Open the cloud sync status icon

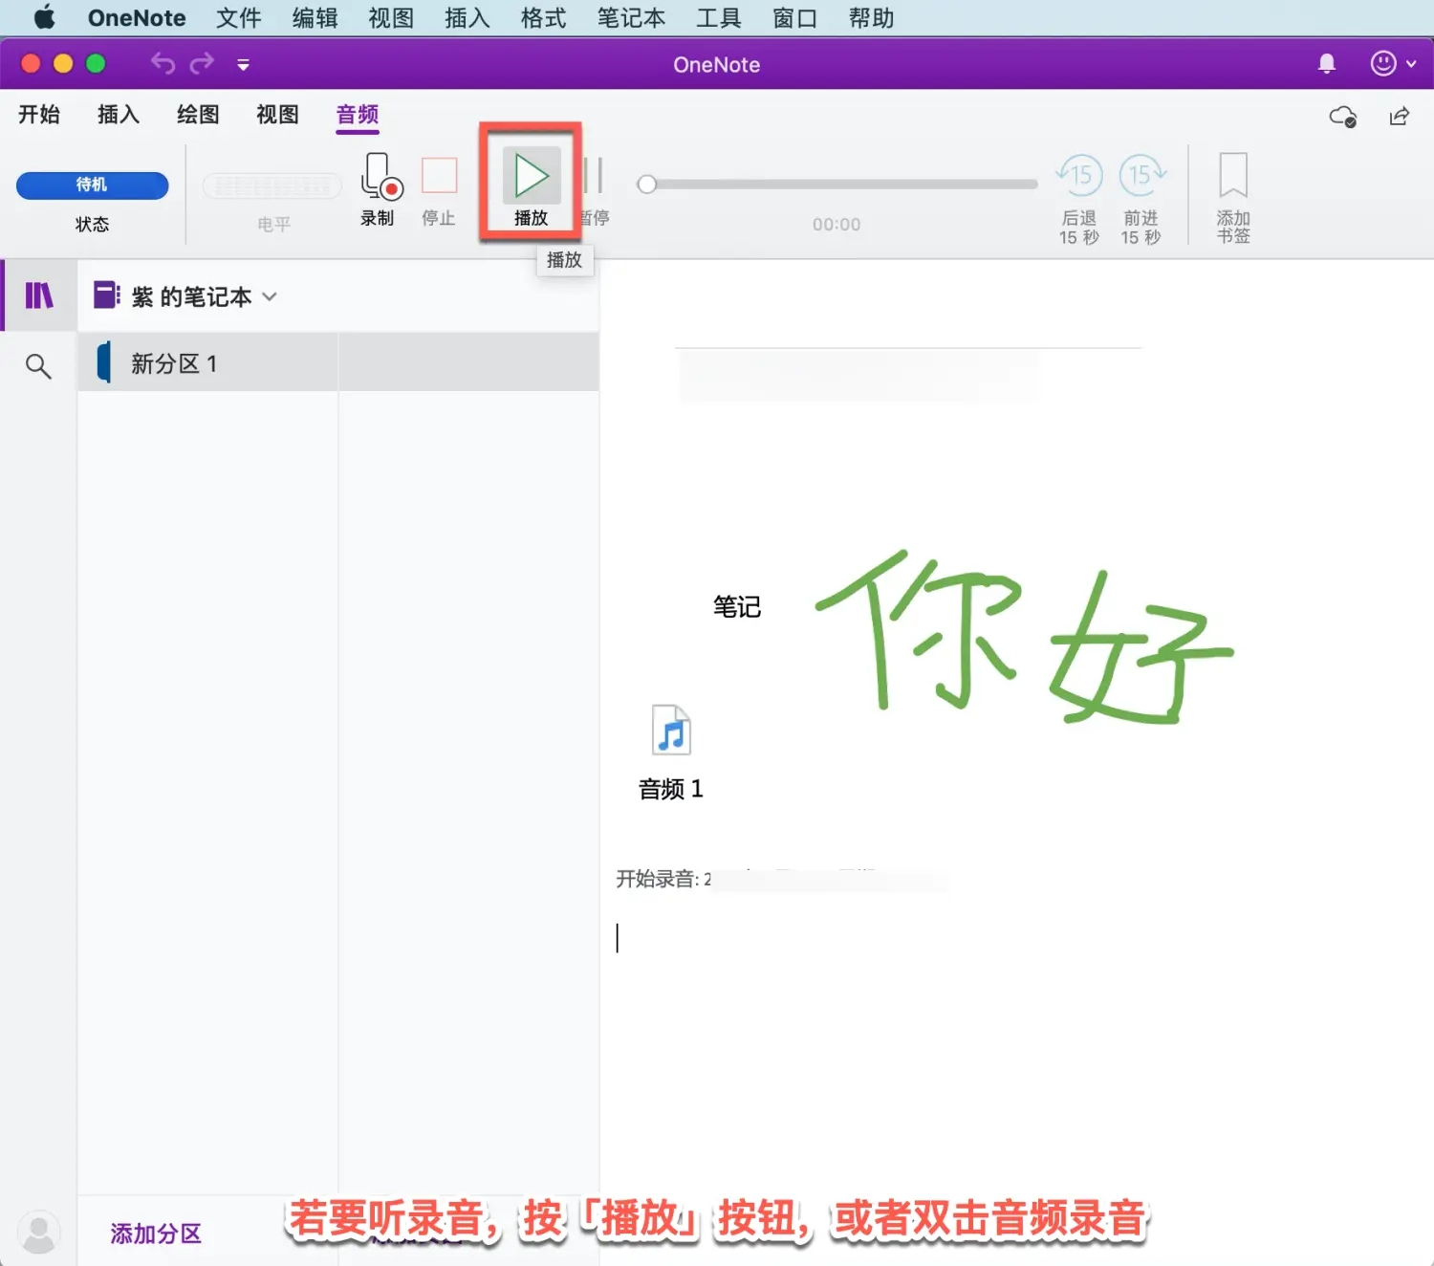point(1342,117)
